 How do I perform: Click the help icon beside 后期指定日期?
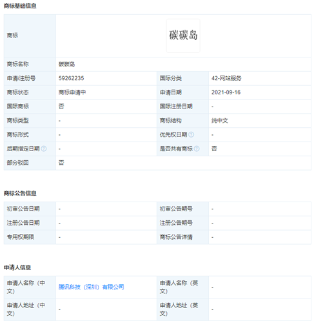click(44, 149)
